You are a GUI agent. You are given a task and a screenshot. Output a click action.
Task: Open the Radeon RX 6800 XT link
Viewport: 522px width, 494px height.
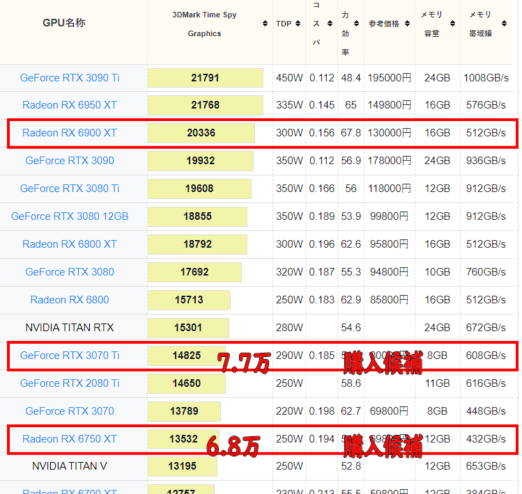(70, 244)
